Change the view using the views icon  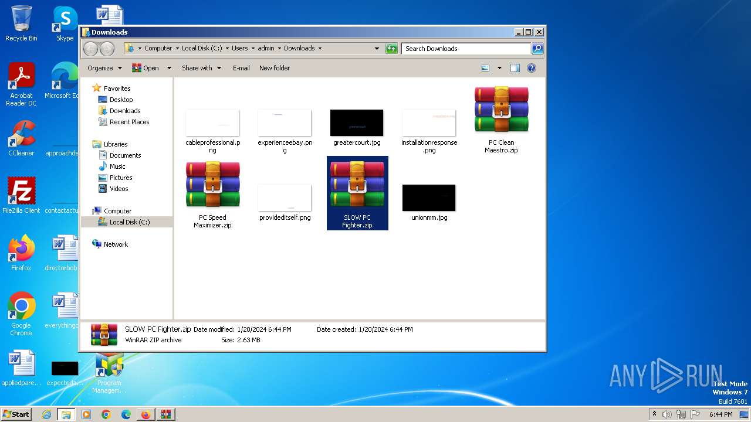(485, 68)
